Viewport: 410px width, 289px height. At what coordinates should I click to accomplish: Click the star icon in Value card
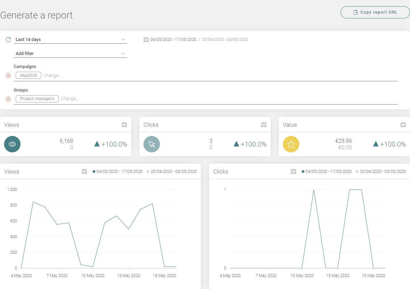coord(291,144)
